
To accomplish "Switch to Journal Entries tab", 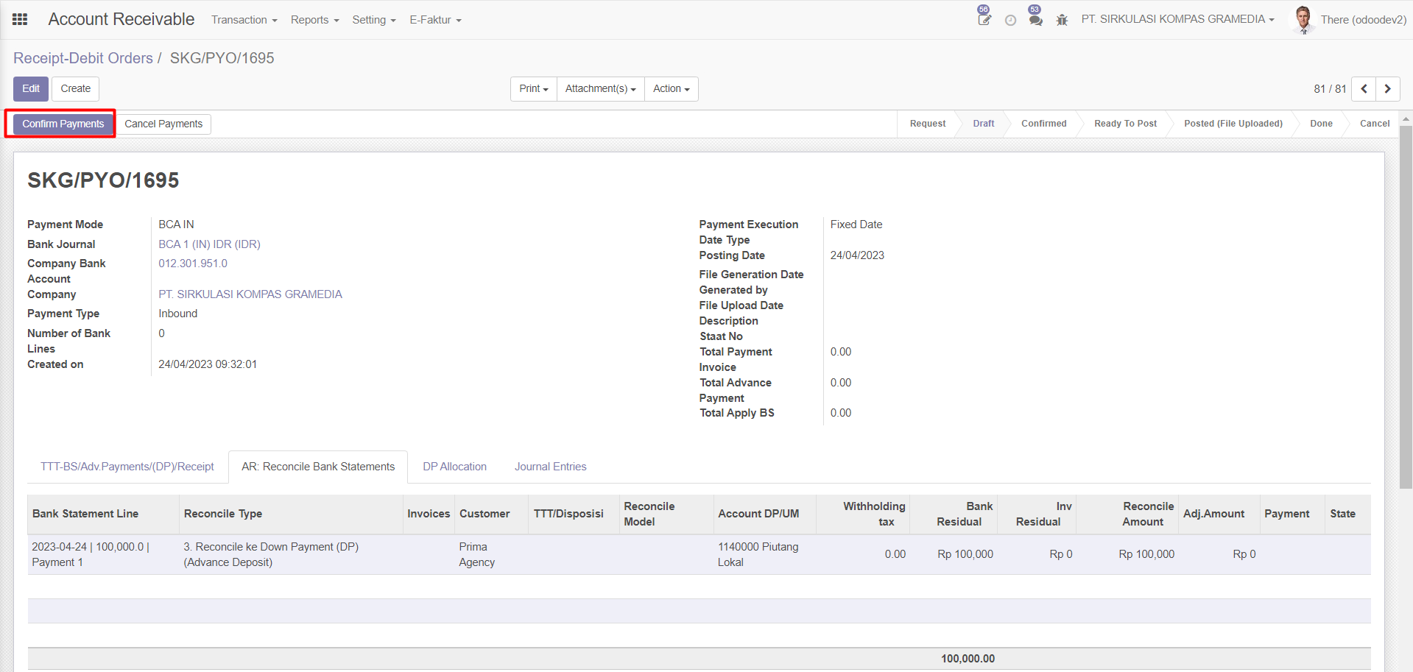I will point(551,467).
